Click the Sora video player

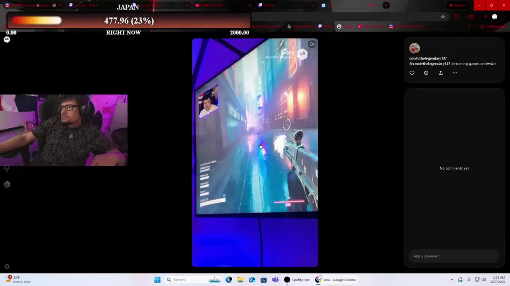click(x=255, y=153)
